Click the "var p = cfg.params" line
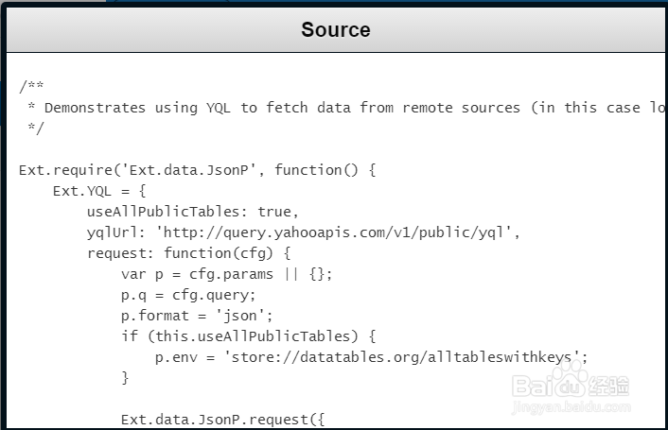Viewport: 668px width, 430px height. pyautogui.click(x=227, y=274)
